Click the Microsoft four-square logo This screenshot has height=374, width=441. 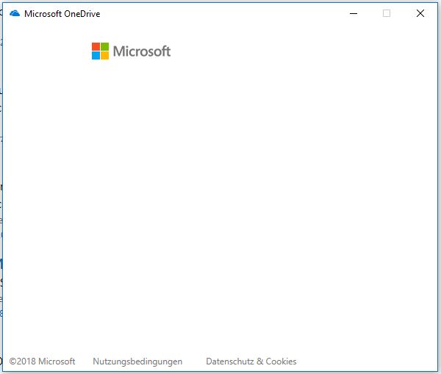pyautogui.click(x=100, y=51)
